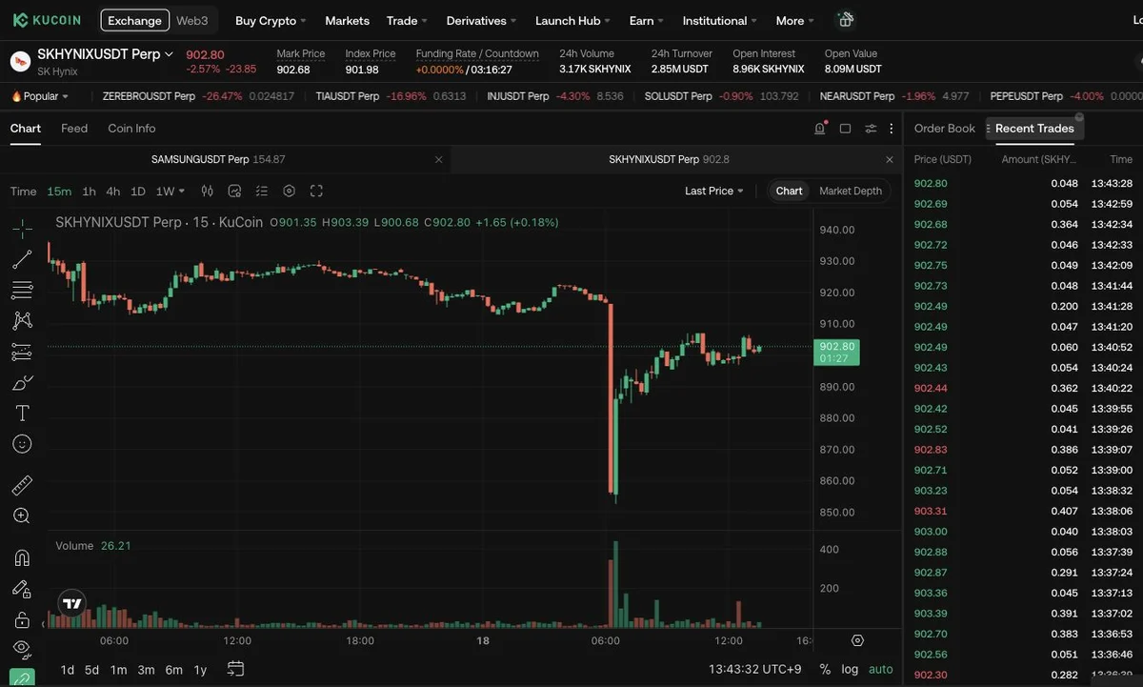Open the chart preferences sliders icon
This screenshot has width=1143, height=687.
(871, 129)
